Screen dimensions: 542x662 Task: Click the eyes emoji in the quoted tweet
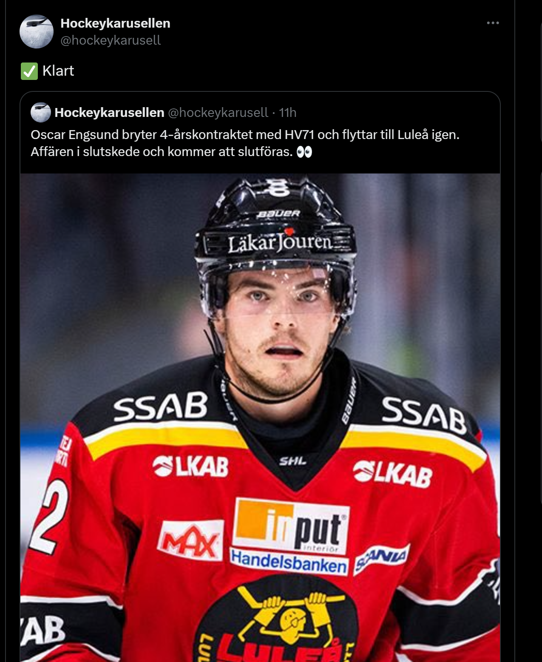pos(304,152)
